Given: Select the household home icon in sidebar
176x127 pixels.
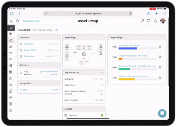Looking at the screenshot, I should pyautogui.click(x=11, y=40).
